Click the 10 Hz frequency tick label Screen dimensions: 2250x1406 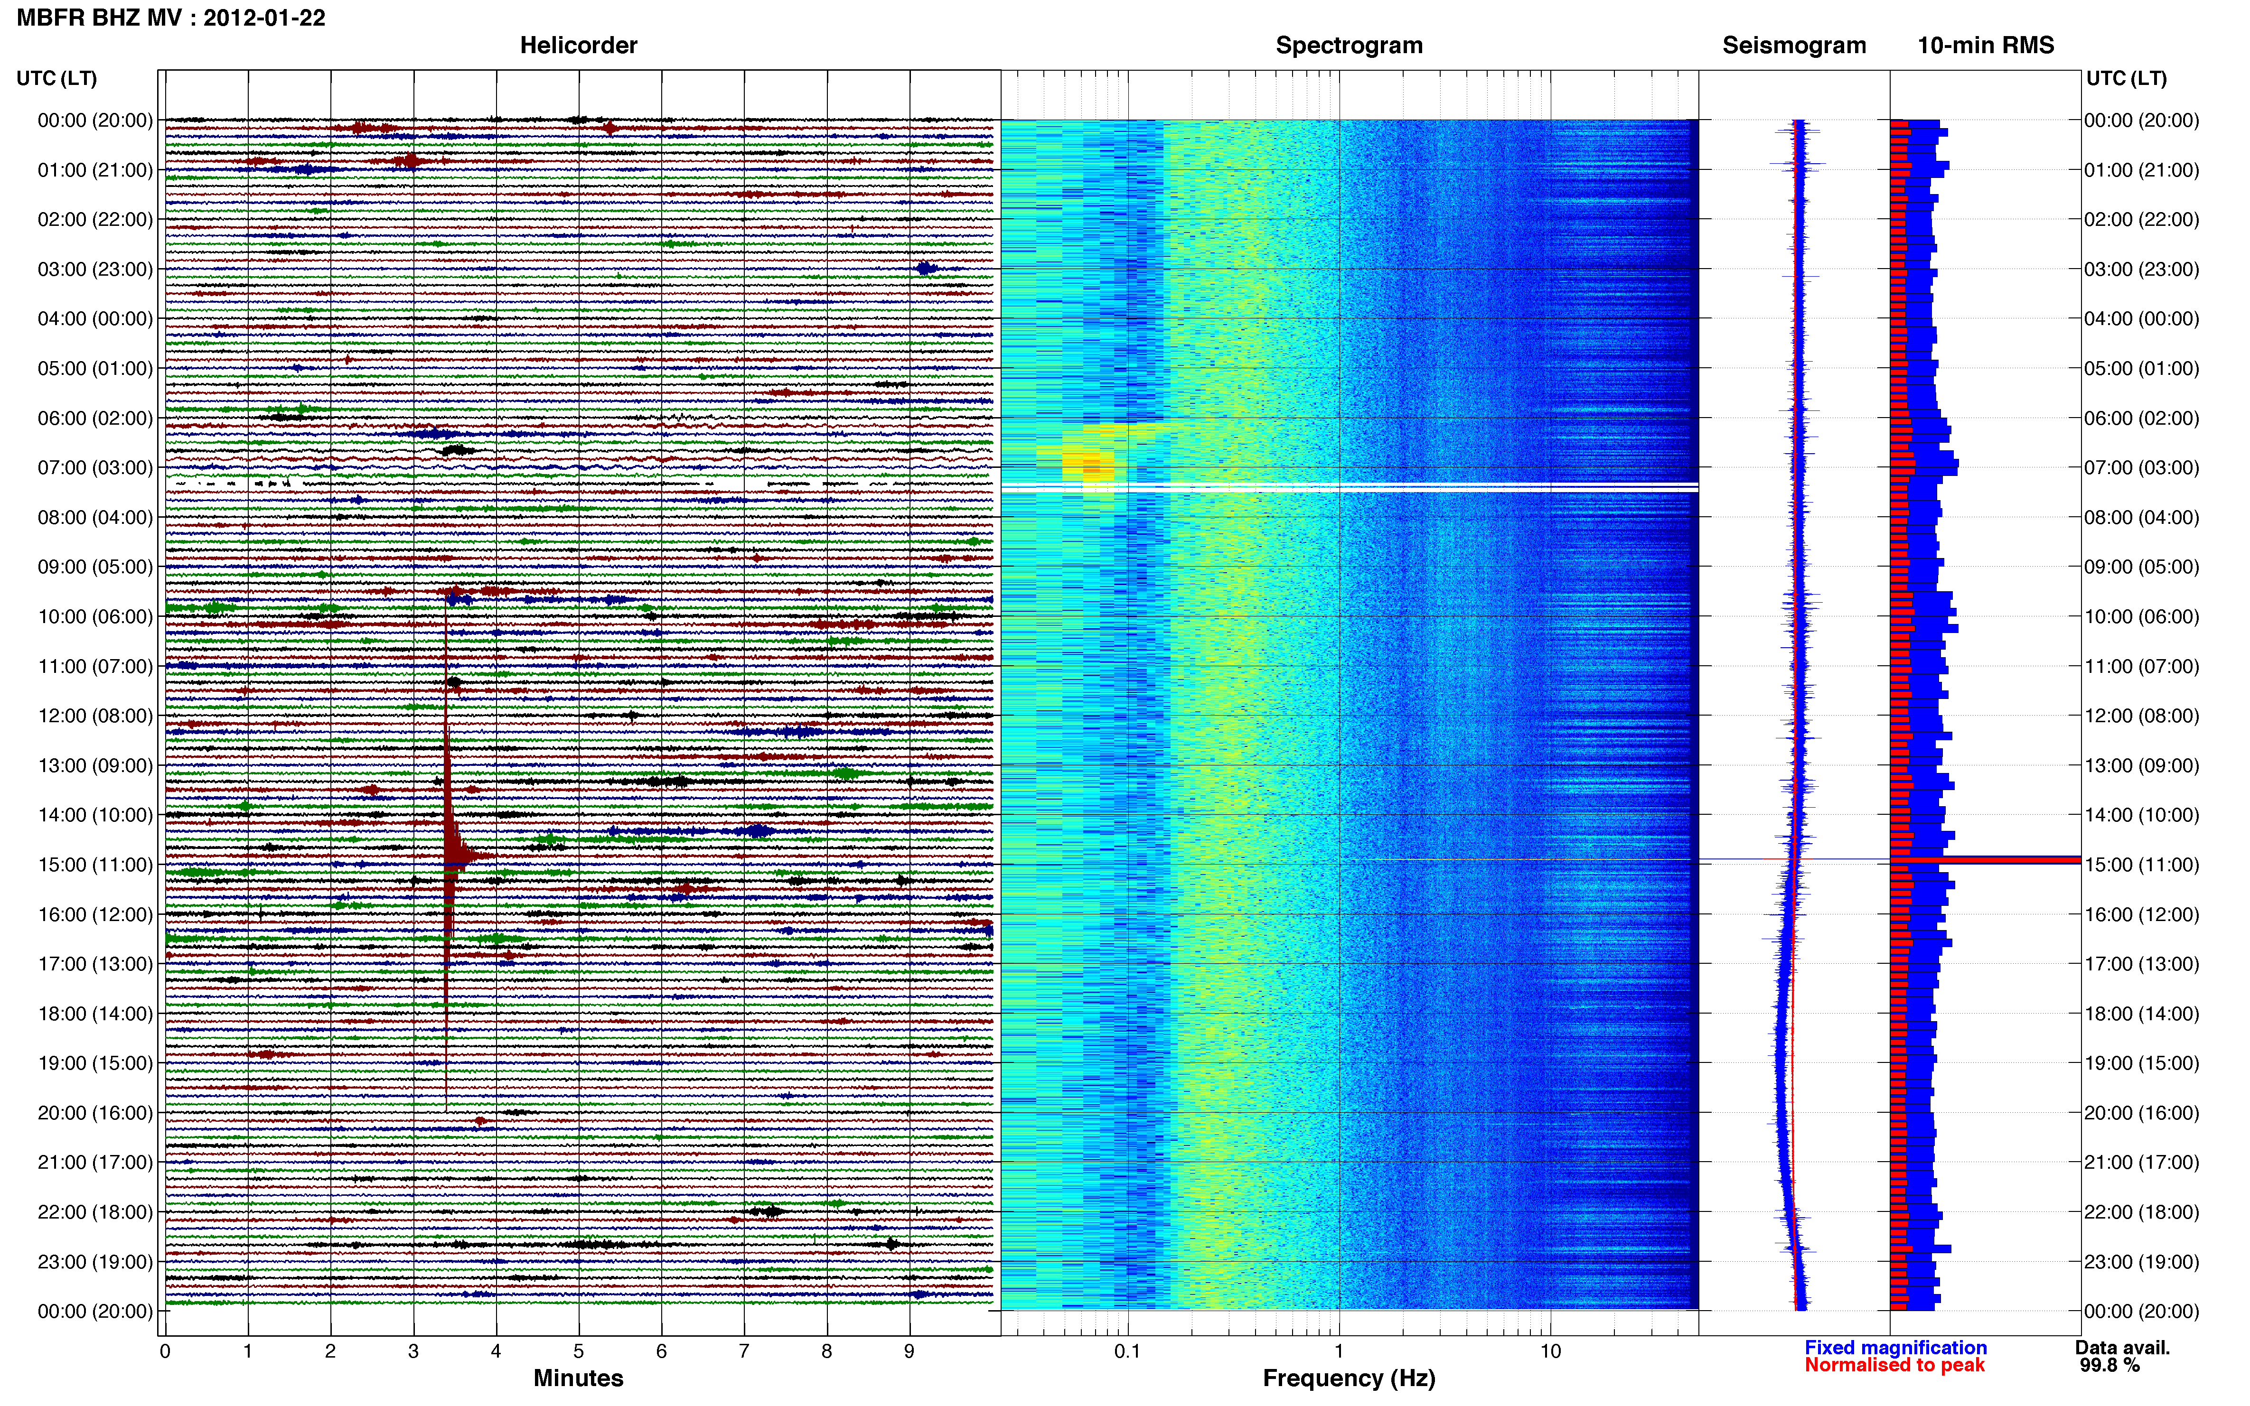click(1550, 1351)
